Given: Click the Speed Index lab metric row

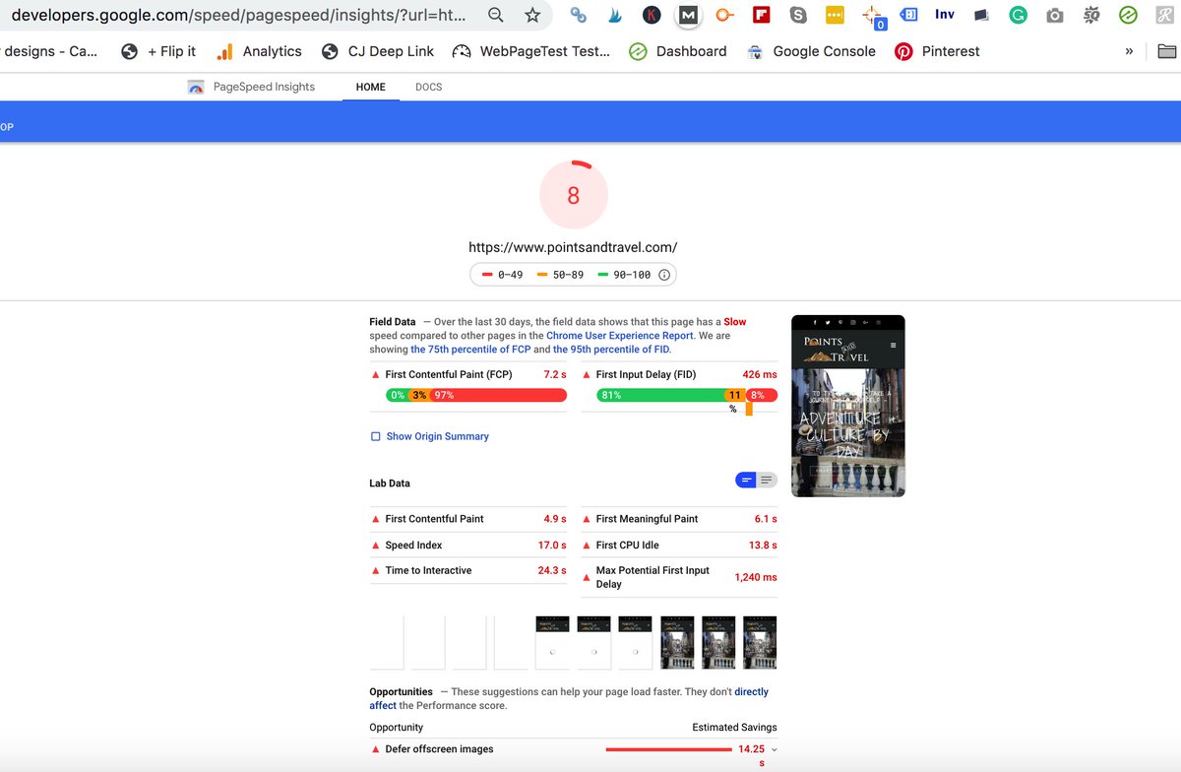Looking at the screenshot, I should [x=468, y=546].
